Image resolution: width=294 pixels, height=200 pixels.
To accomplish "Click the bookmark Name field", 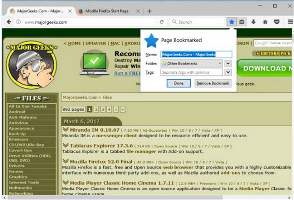I will [x=196, y=54].
